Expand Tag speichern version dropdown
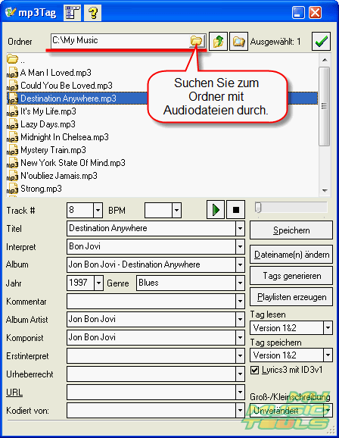The width and height of the screenshot is (339, 438). click(x=328, y=355)
